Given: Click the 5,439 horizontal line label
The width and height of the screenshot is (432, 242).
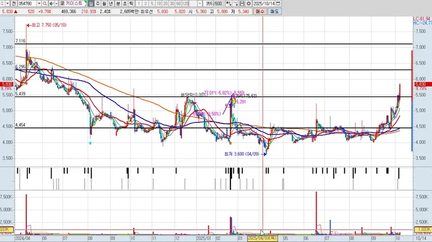Looking at the screenshot, I should click(20, 94).
